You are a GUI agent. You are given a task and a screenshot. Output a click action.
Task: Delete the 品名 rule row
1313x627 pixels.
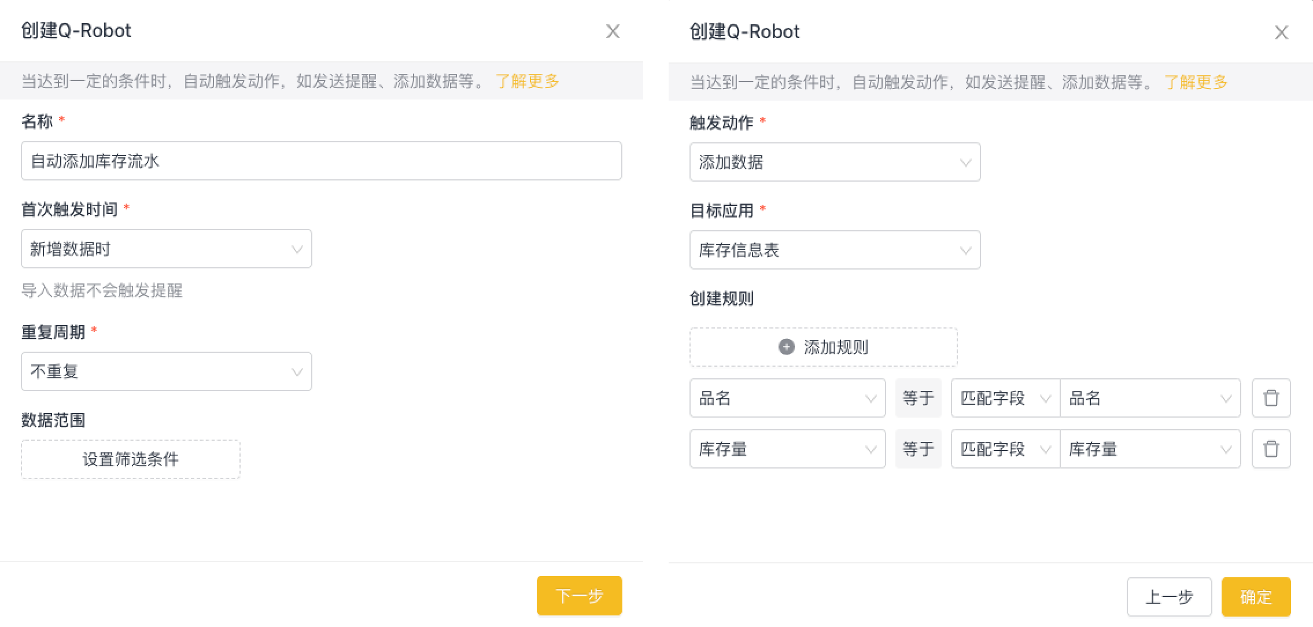coord(1271,398)
